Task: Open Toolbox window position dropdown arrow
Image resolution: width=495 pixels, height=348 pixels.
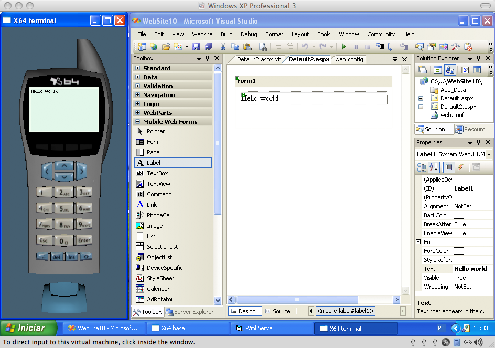Action: click(x=199, y=59)
